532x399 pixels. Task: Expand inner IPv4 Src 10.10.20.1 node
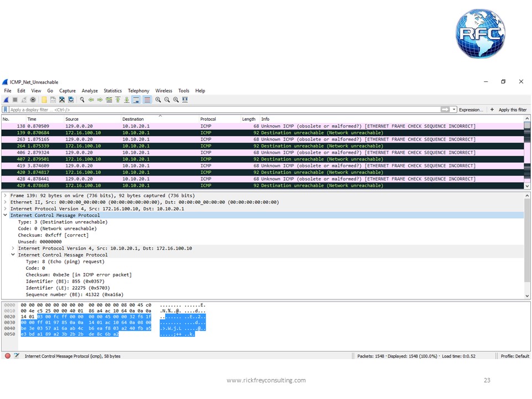tap(13, 248)
